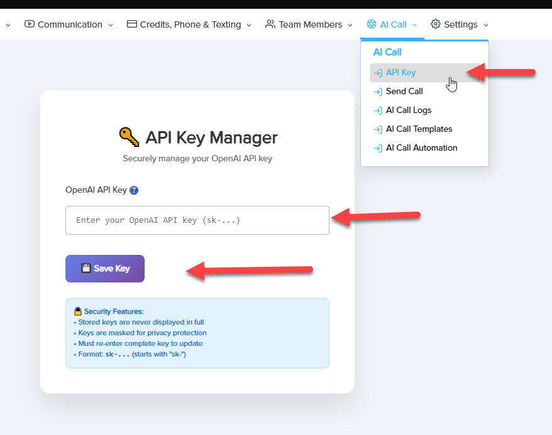Expand the Settings dropdown chevron
The width and height of the screenshot is (552, 435).
[x=486, y=25]
